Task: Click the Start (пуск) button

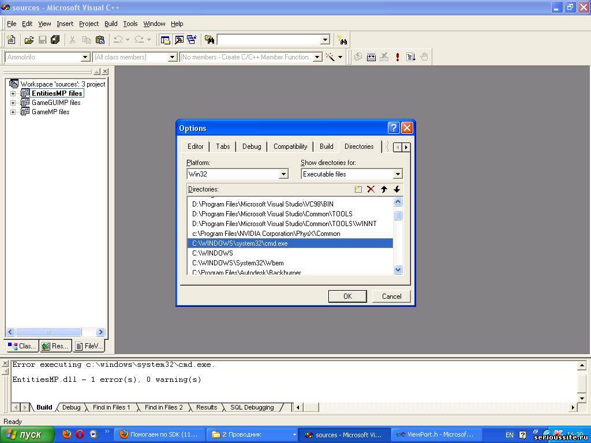Action: [x=27, y=435]
